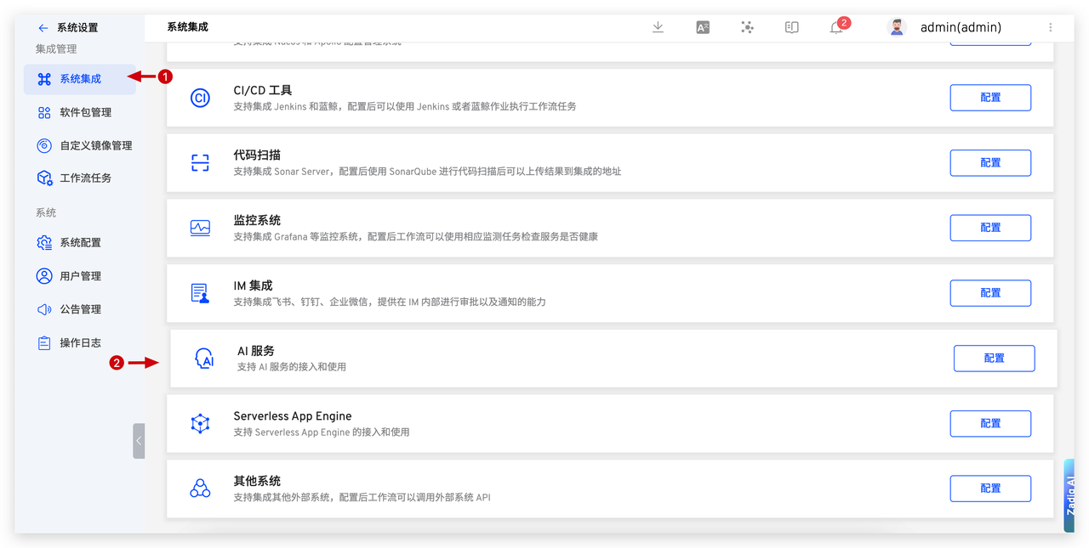This screenshot has height=548, width=1089.
Task: Click 配置 button for Serverless App Engine
Action: coord(990,423)
